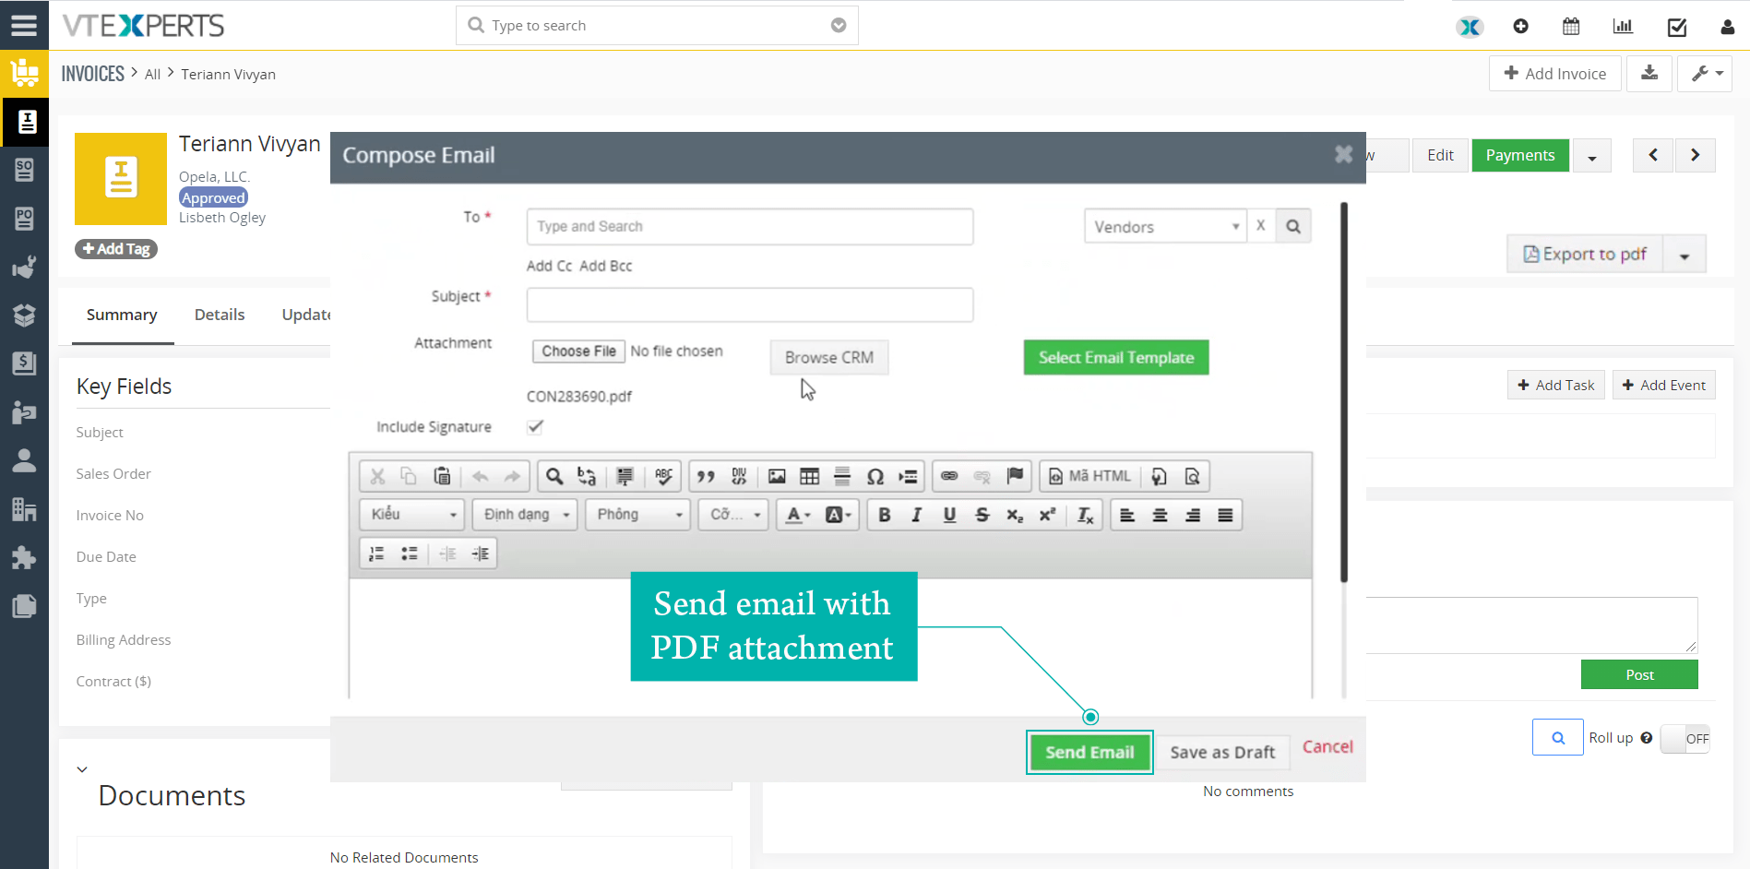Click the Send Email button
This screenshot has width=1750, height=869.
coord(1089,752)
